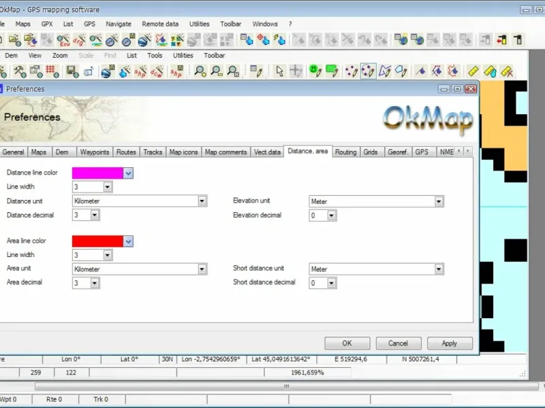Click the ruler with red X icon
This screenshot has height=408, width=545.
[507, 71]
